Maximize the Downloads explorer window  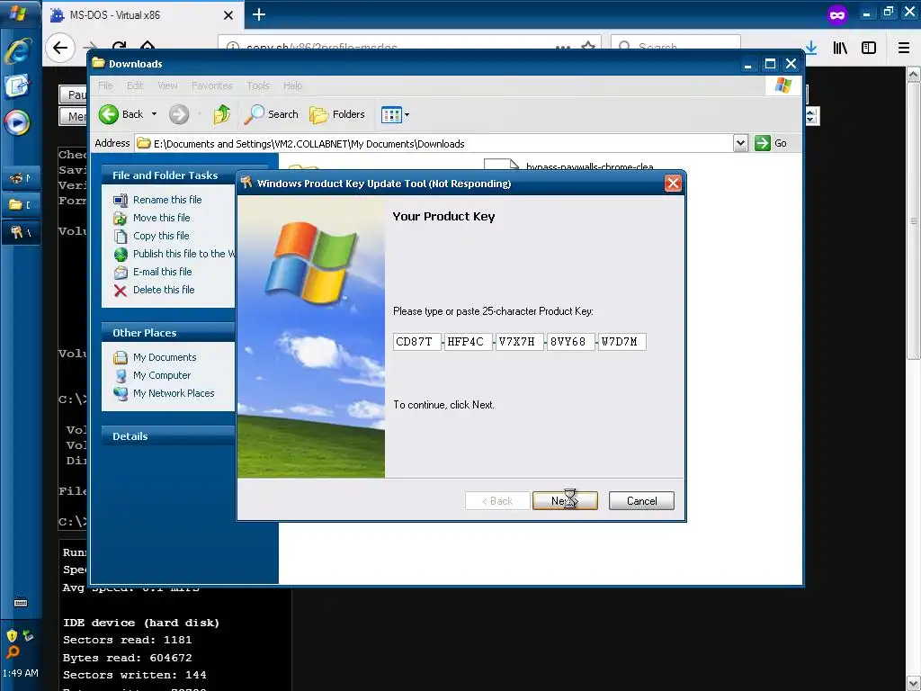[770, 64]
